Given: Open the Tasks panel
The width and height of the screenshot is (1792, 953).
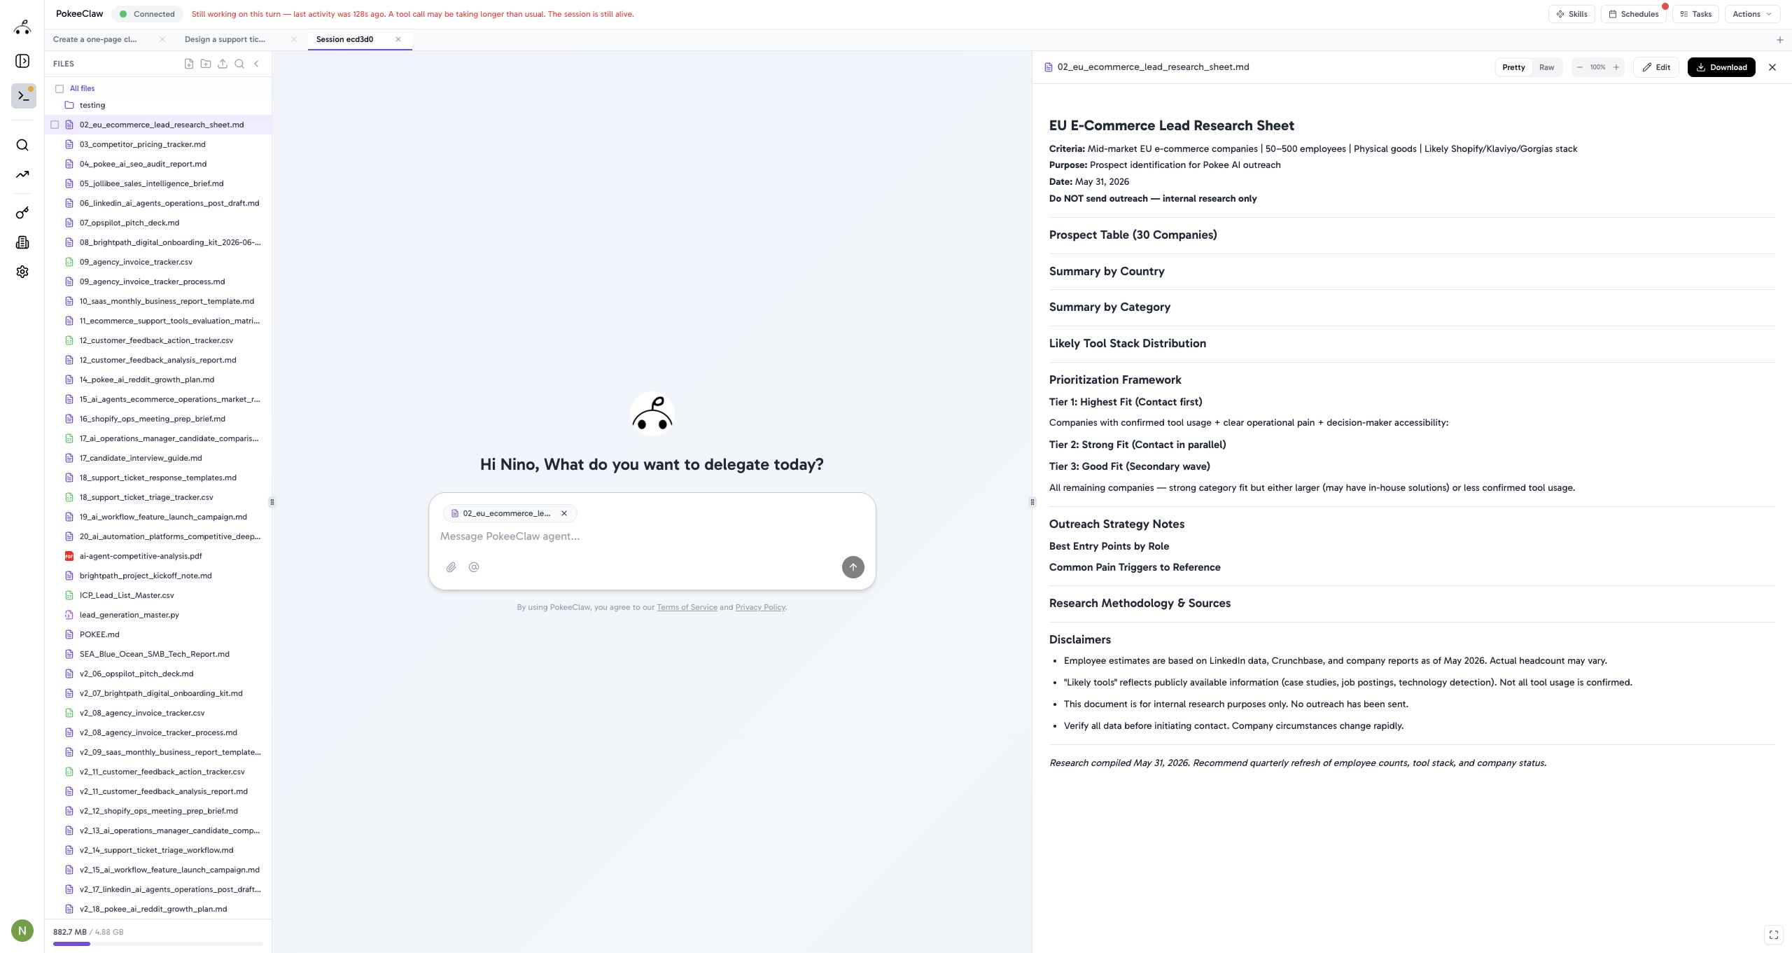Looking at the screenshot, I should 1696,14.
